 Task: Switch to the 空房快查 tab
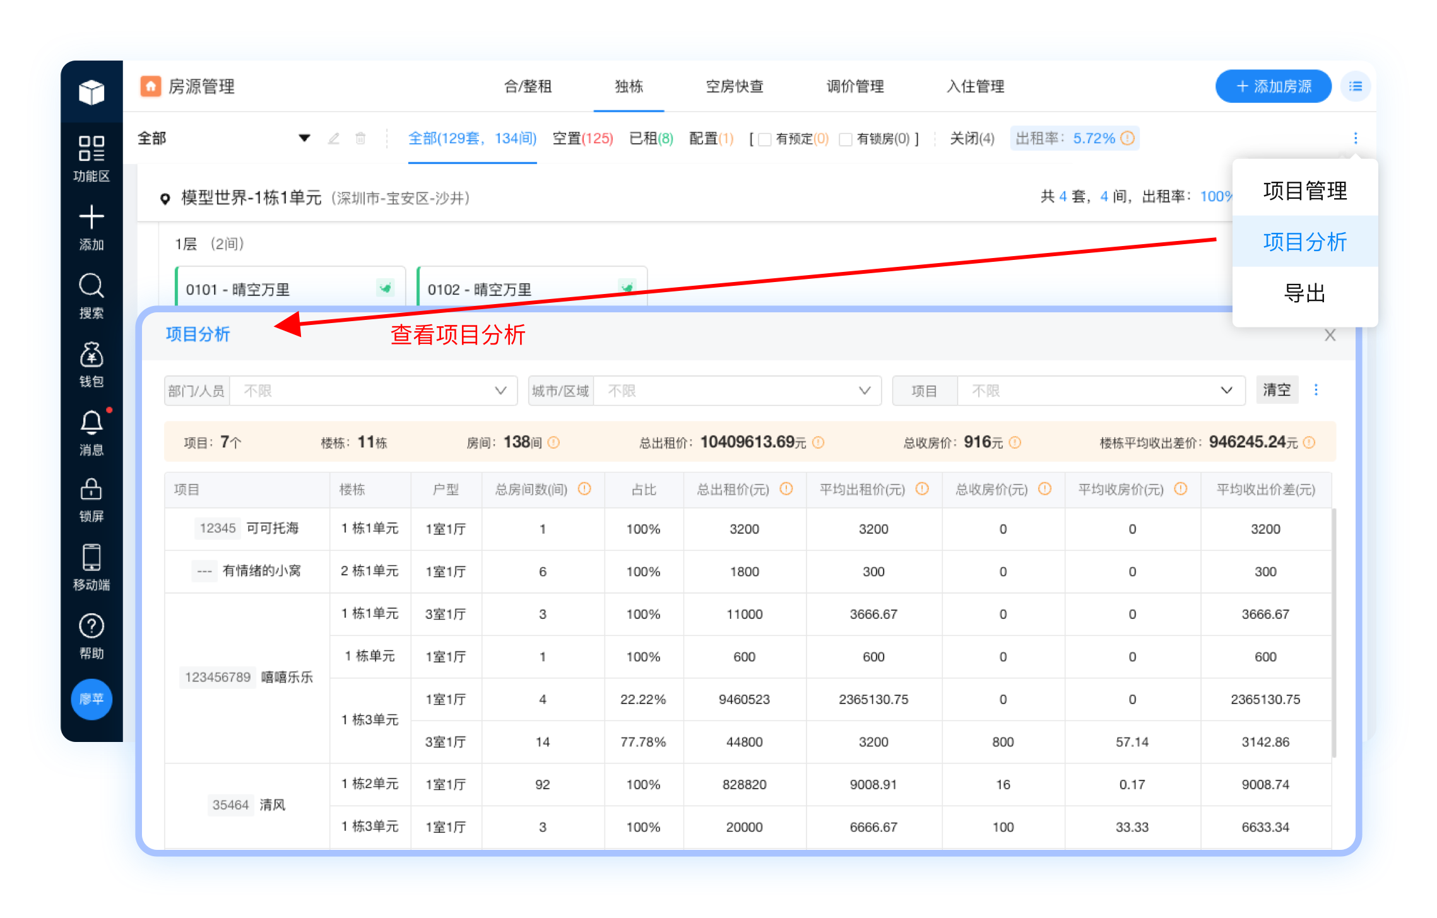[x=735, y=86]
